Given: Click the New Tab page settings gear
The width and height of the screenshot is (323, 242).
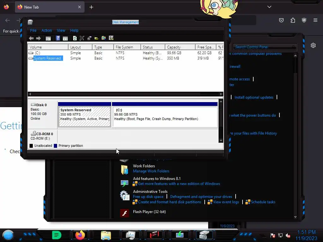Looking at the screenshot, I should tap(313, 45).
